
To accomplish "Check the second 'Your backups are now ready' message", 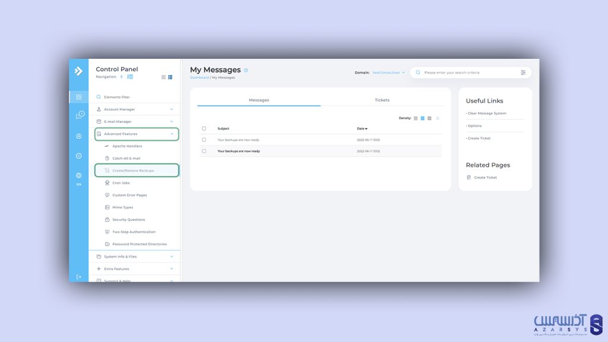I will coord(204,151).
